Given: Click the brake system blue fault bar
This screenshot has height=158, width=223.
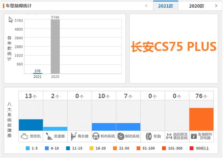Looking at the screenshot, I should click(128, 127).
